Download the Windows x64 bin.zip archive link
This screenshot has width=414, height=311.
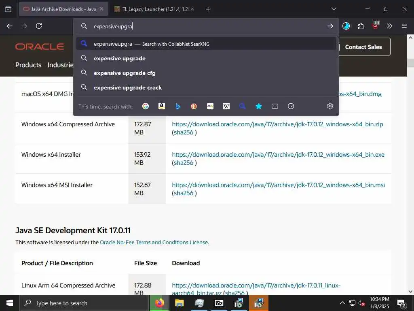click(277, 124)
